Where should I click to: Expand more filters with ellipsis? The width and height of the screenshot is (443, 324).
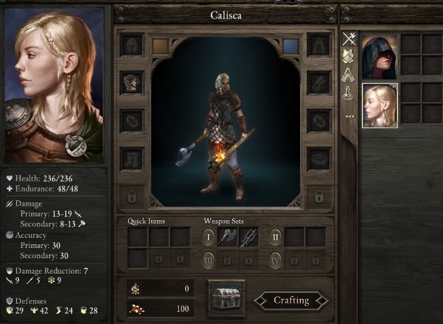350,116
